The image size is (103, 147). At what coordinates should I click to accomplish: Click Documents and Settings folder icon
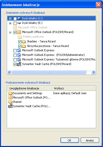tap(10, 93)
